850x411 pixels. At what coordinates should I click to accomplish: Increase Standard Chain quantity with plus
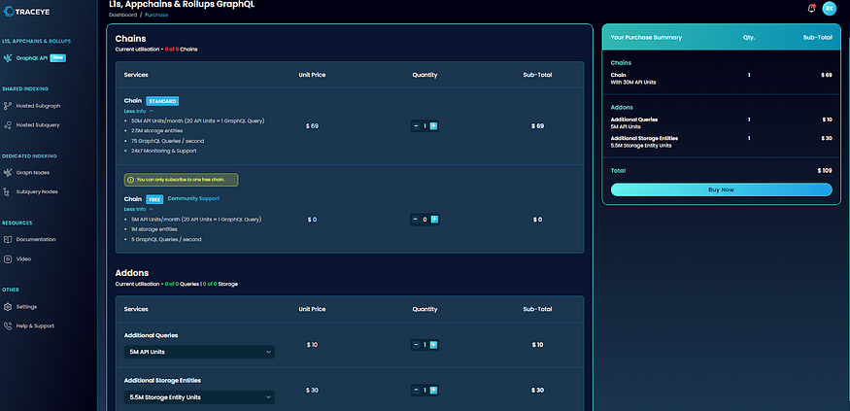[433, 125]
